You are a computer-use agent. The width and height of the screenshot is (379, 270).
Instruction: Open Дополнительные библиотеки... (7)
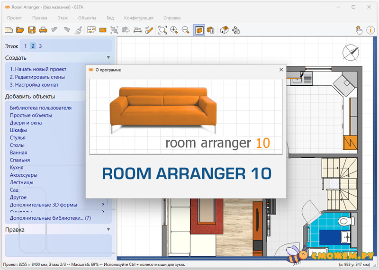pyautogui.click(x=50, y=218)
